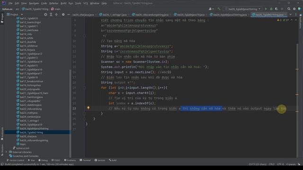Click Collapse All in Project panel
303x170 pixels.
(x=56, y=15)
